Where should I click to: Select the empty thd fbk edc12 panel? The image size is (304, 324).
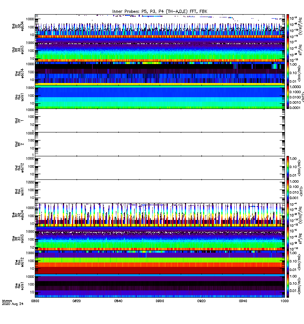[160, 167]
